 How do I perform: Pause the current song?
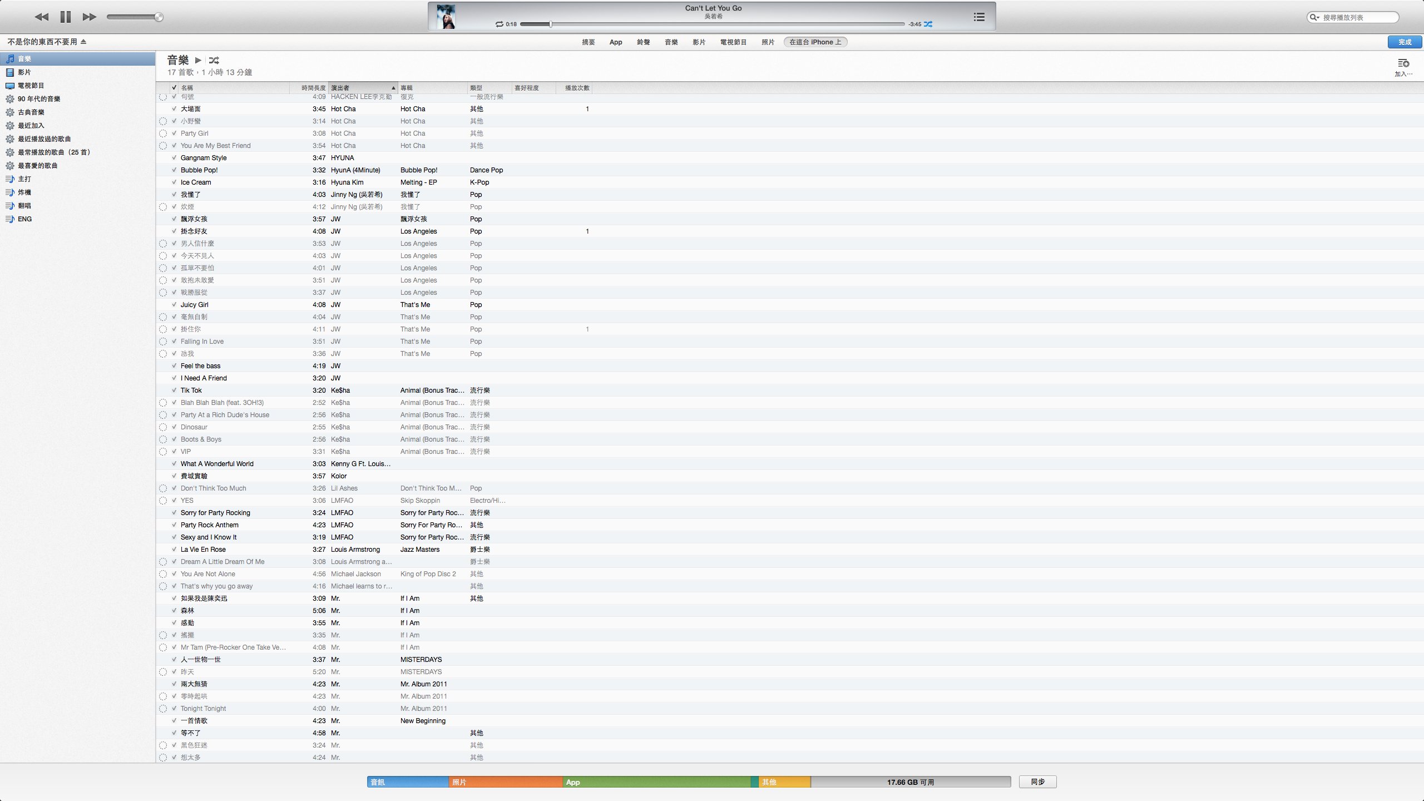tap(66, 17)
